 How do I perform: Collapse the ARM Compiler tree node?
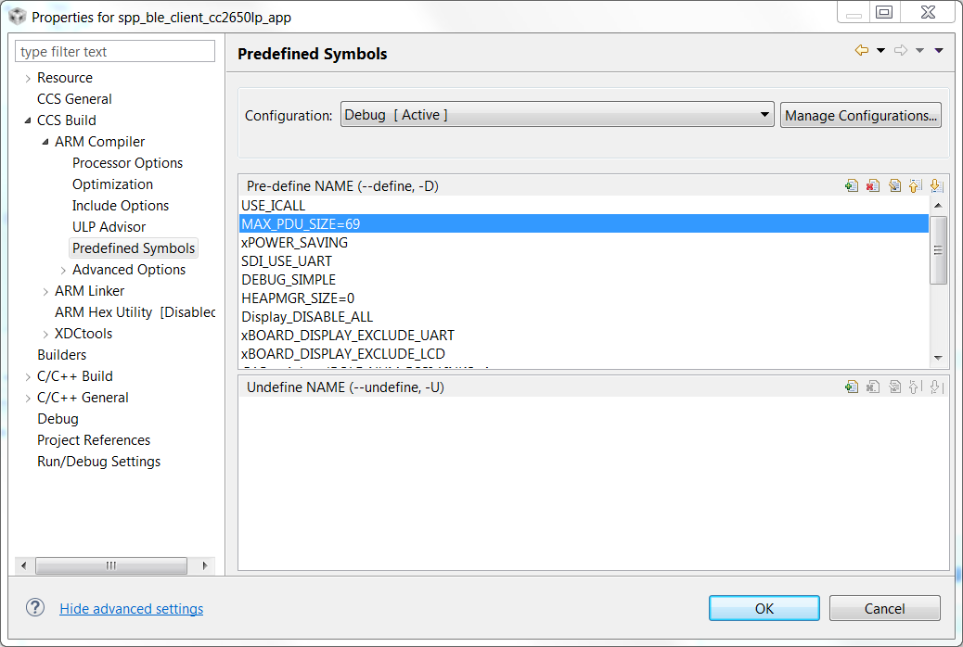45,142
